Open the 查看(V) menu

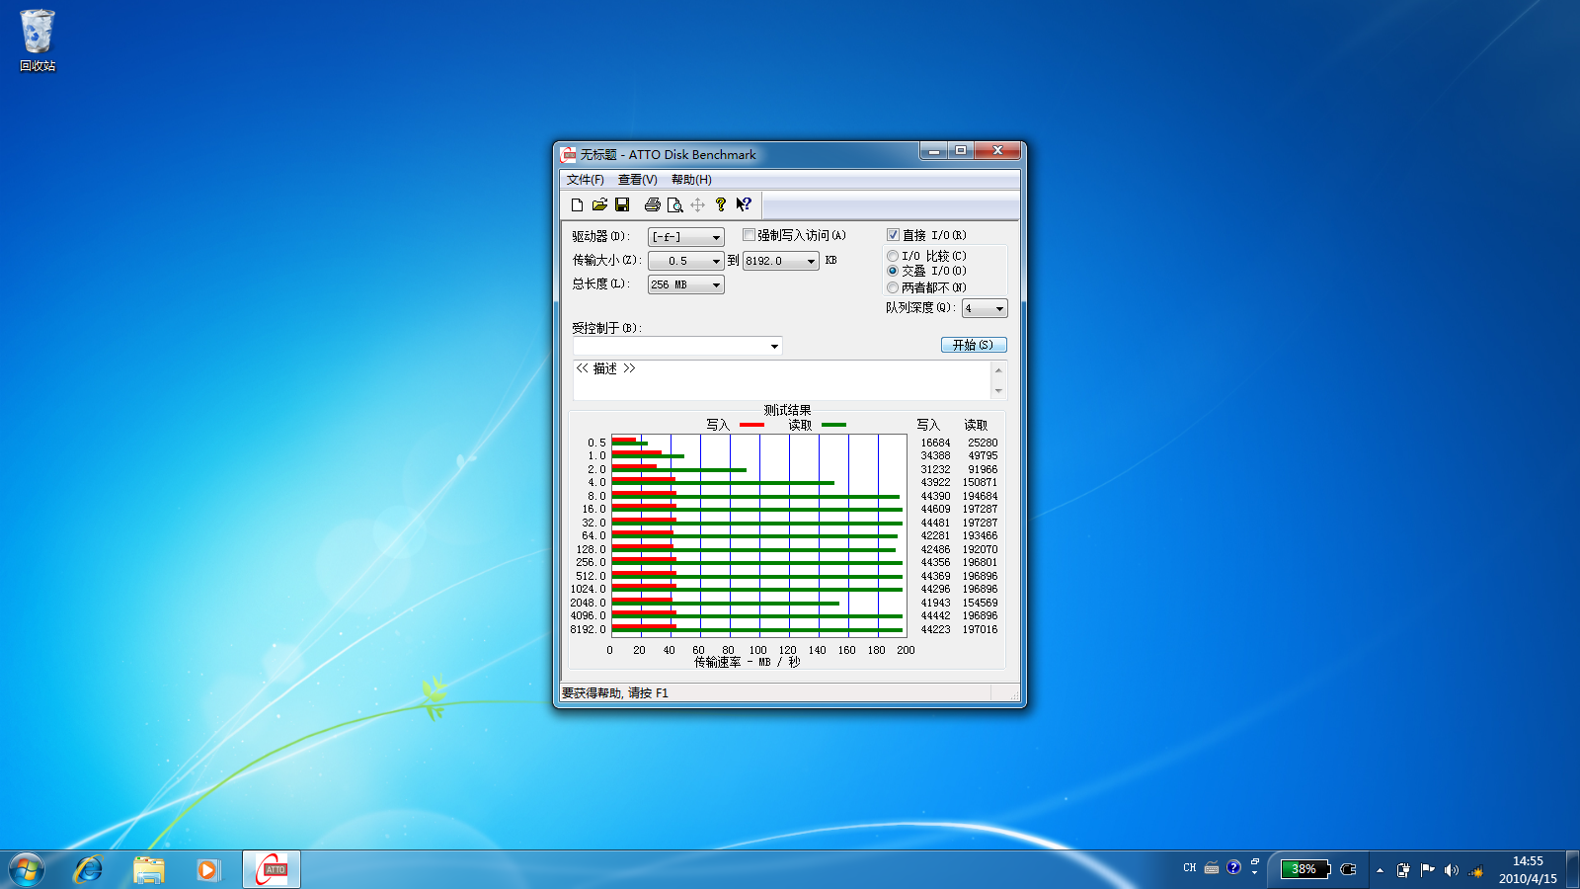[637, 180]
